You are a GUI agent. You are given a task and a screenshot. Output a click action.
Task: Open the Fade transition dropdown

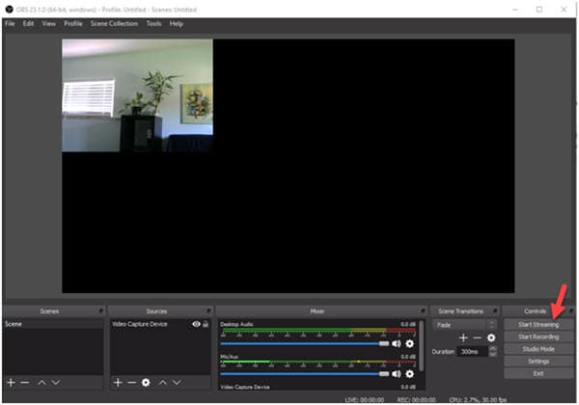tap(464, 325)
